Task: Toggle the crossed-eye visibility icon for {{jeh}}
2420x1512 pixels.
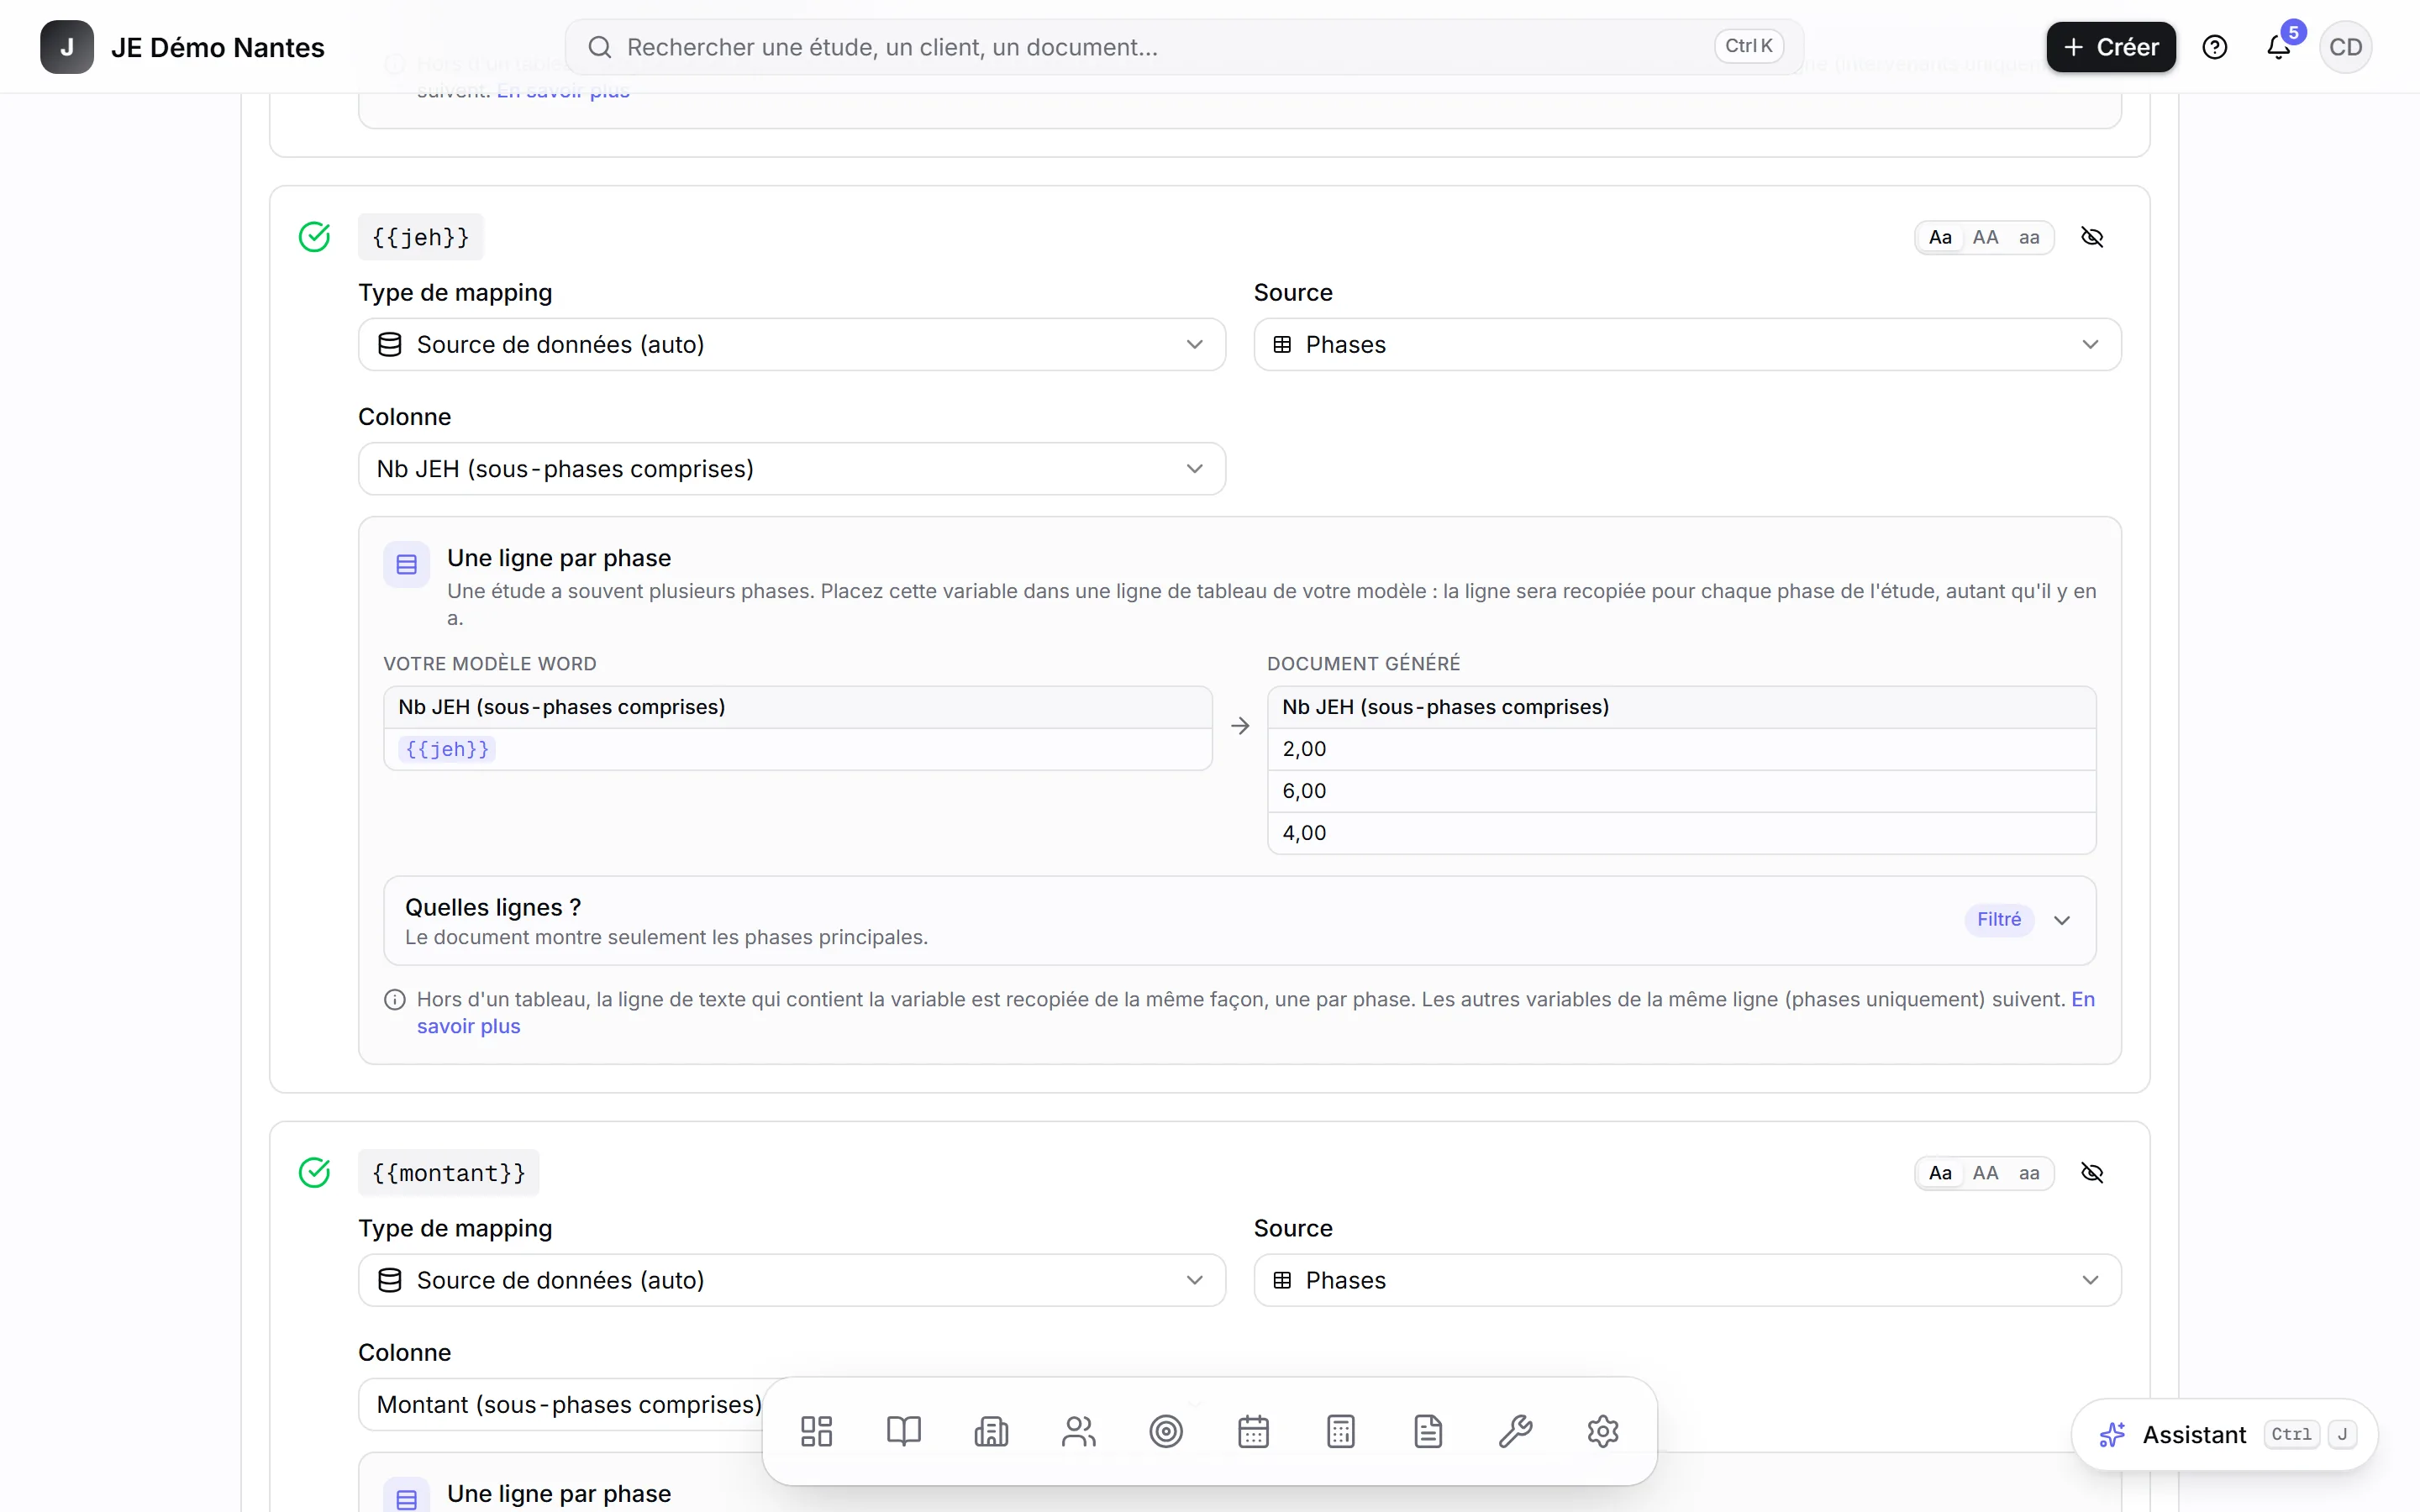Action: (2092, 237)
